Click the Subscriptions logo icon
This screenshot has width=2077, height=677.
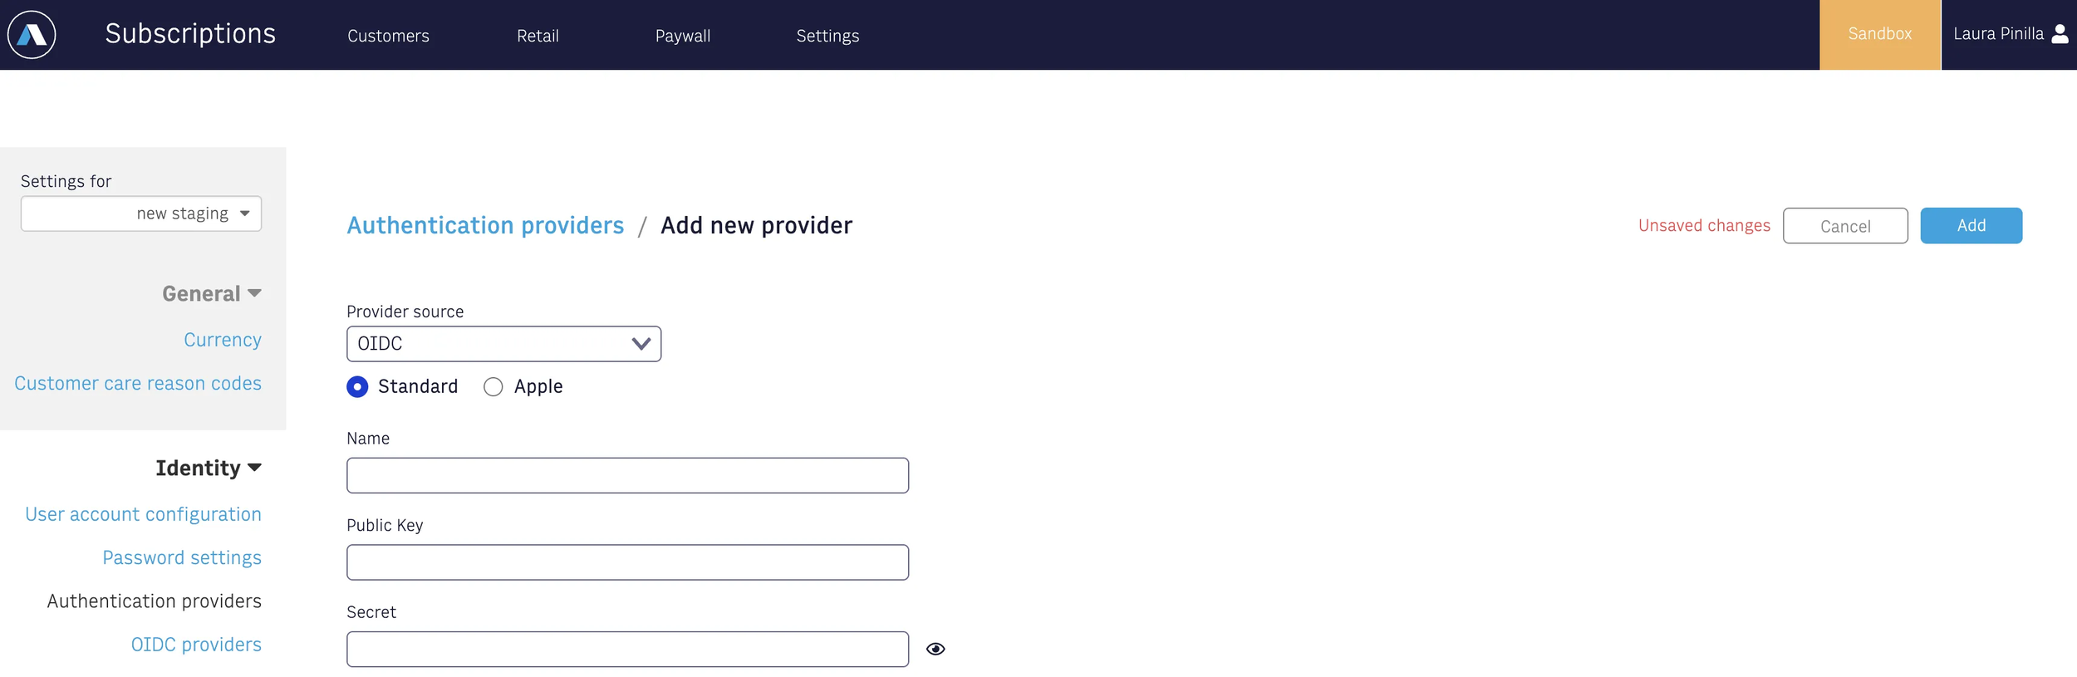click(32, 35)
